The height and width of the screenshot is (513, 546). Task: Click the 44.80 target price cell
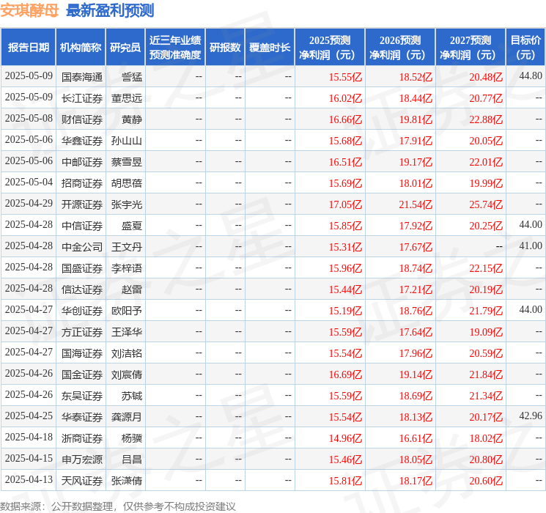(530, 76)
